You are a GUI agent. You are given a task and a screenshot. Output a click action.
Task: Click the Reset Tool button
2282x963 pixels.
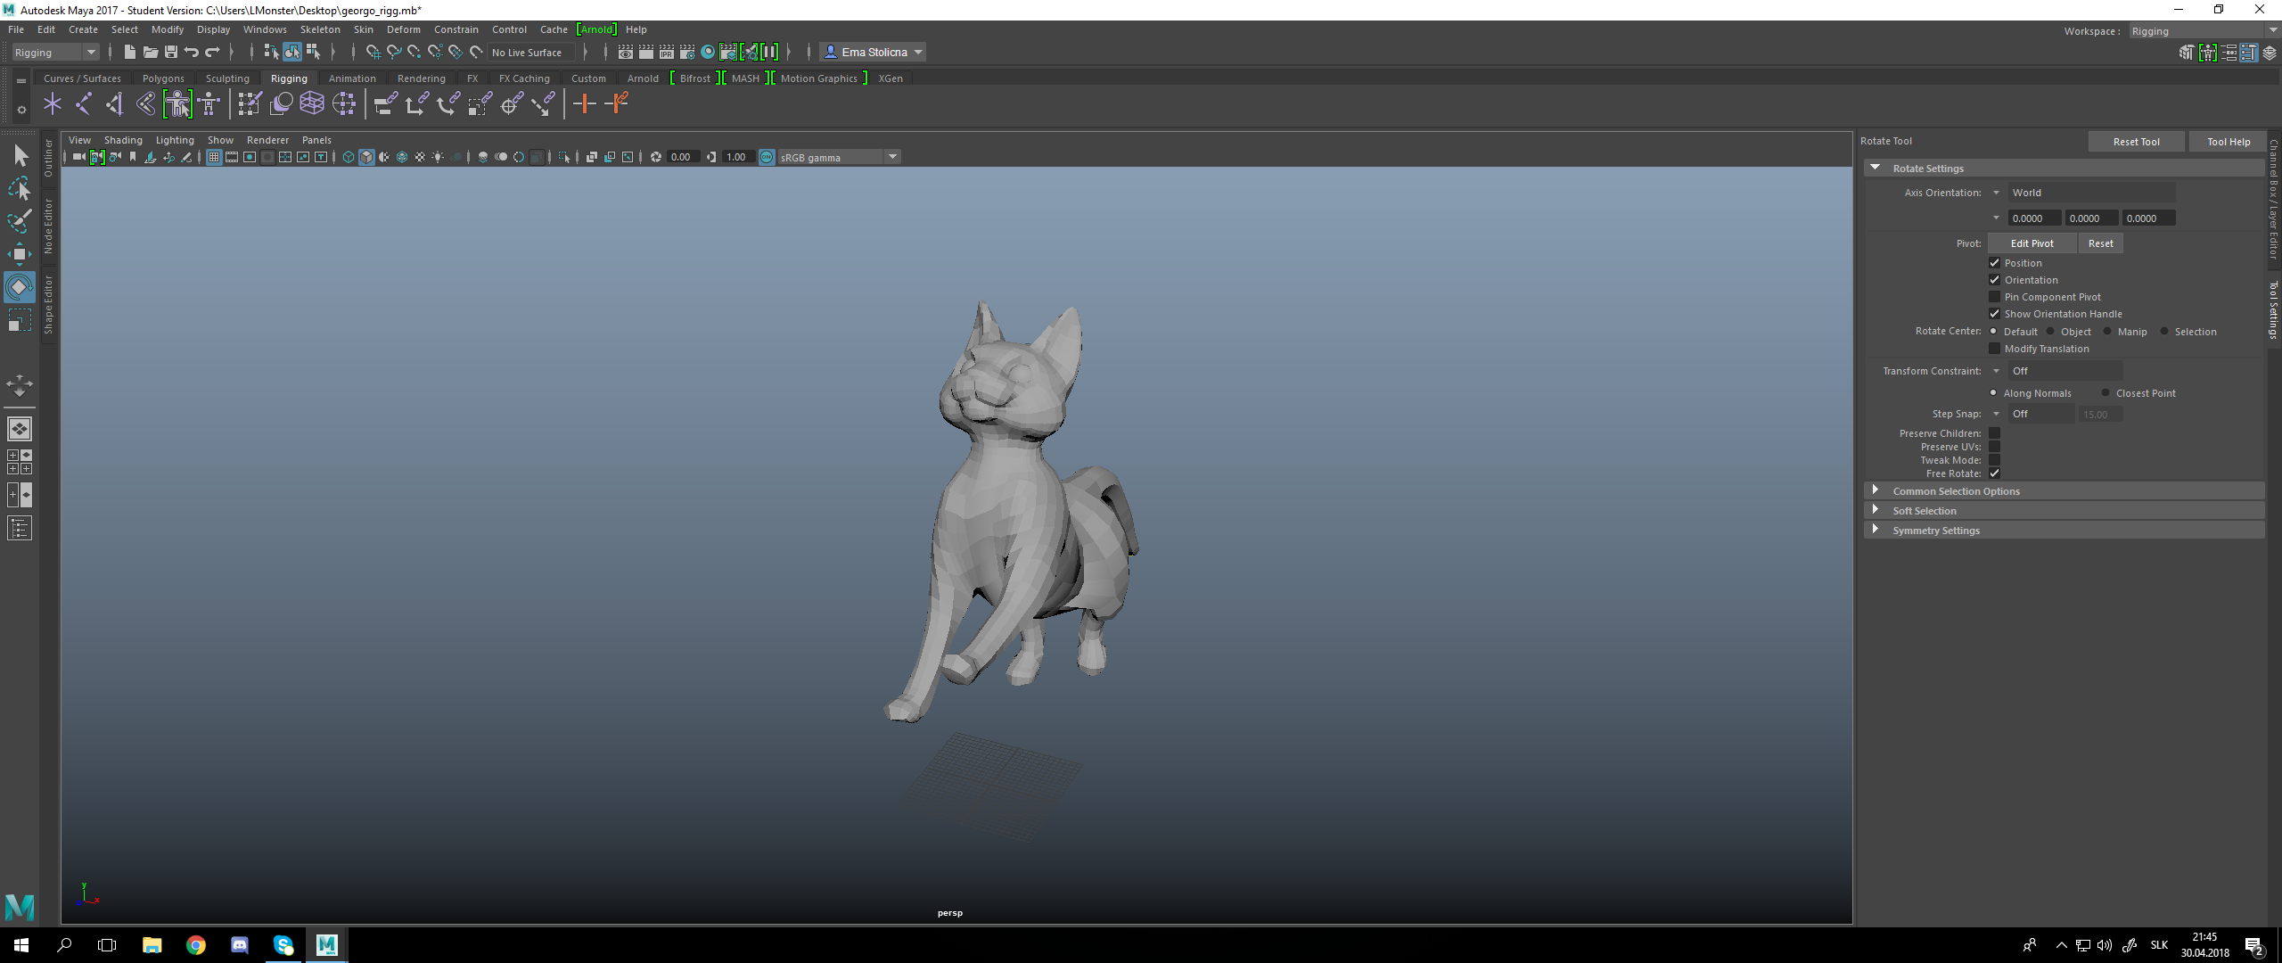pyautogui.click(x=2135, y=142)
